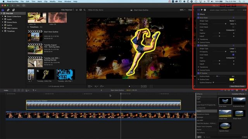Adjust the Outline Width slider

click(220, 76)
